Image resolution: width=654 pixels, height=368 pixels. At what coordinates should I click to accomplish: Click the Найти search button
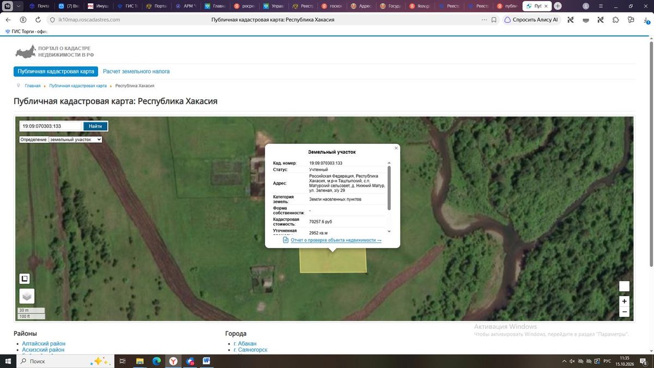[x=95, y=126]
